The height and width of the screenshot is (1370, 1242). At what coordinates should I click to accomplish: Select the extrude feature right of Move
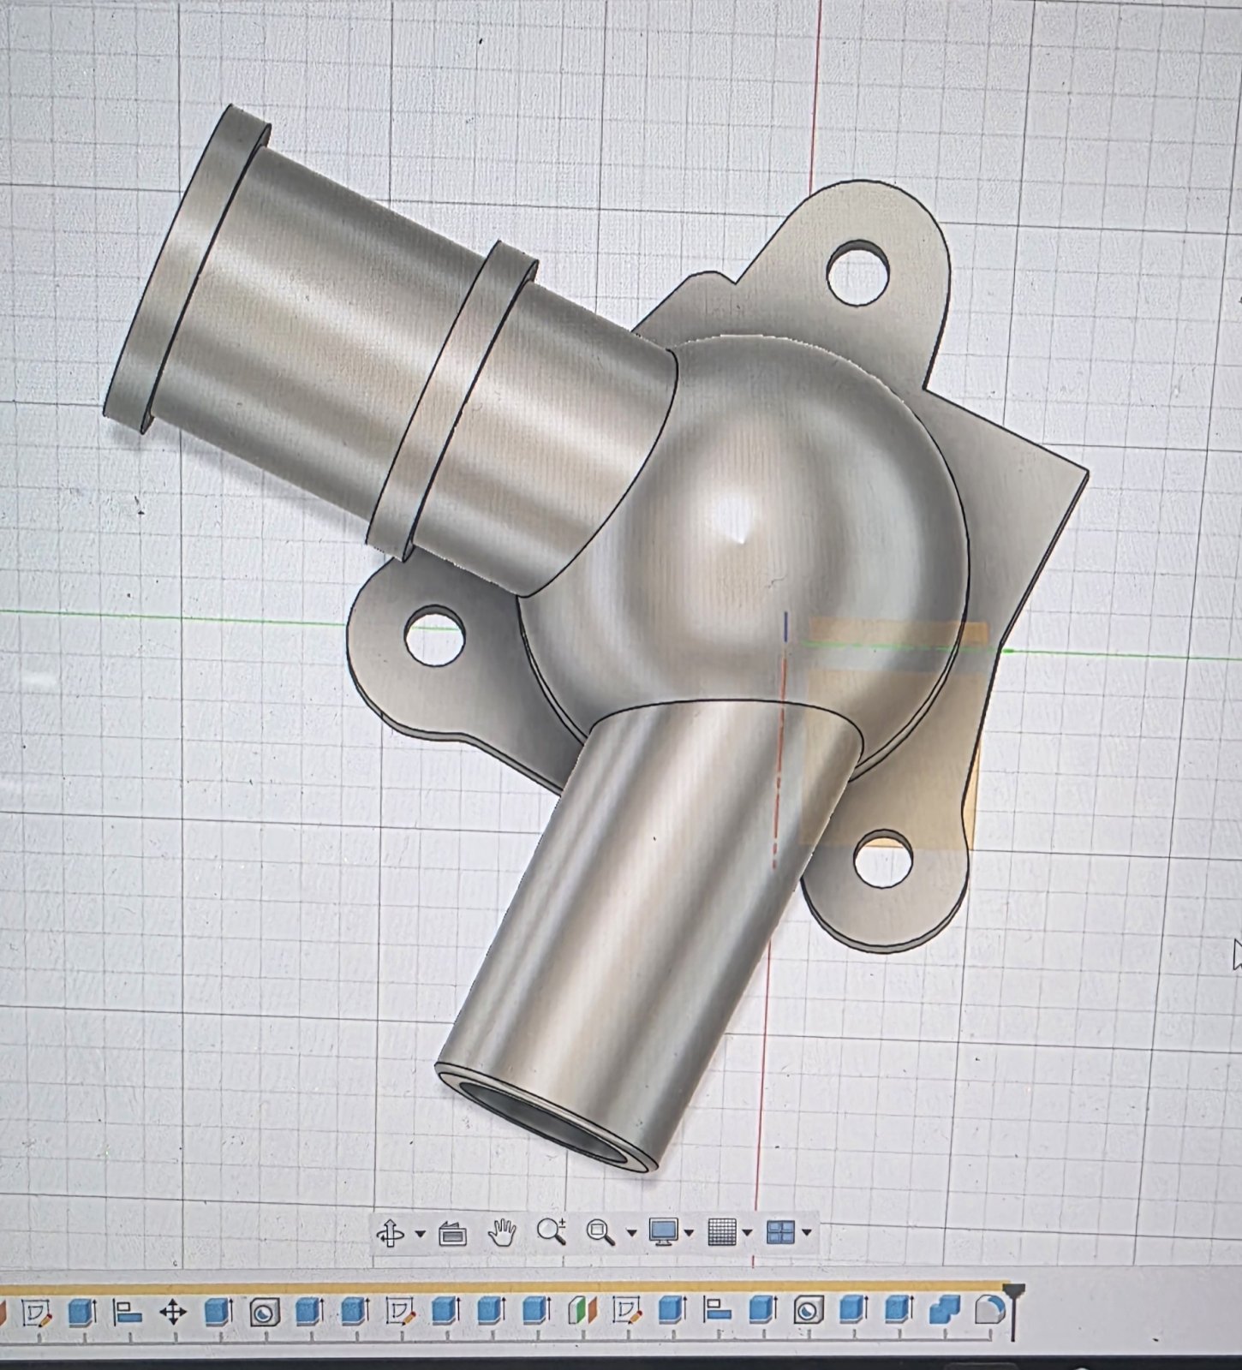click(x=219, y=1312)
